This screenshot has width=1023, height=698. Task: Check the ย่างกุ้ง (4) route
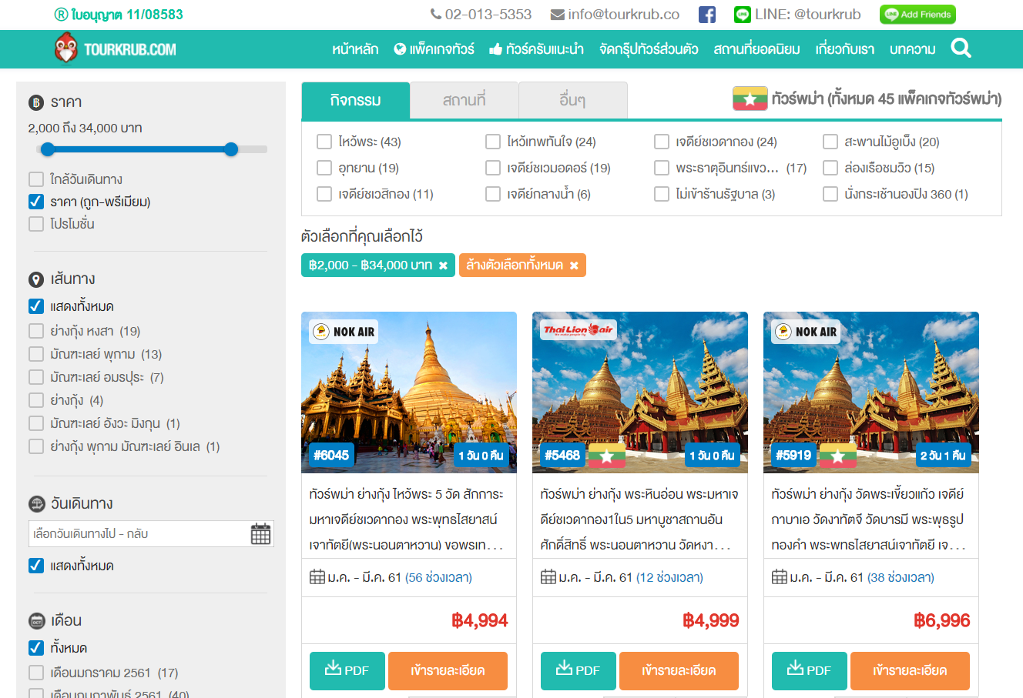[x=36, y=400]
